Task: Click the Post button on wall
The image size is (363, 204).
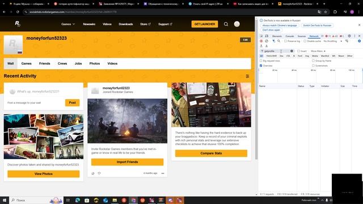Action: (x=72, y=103)
